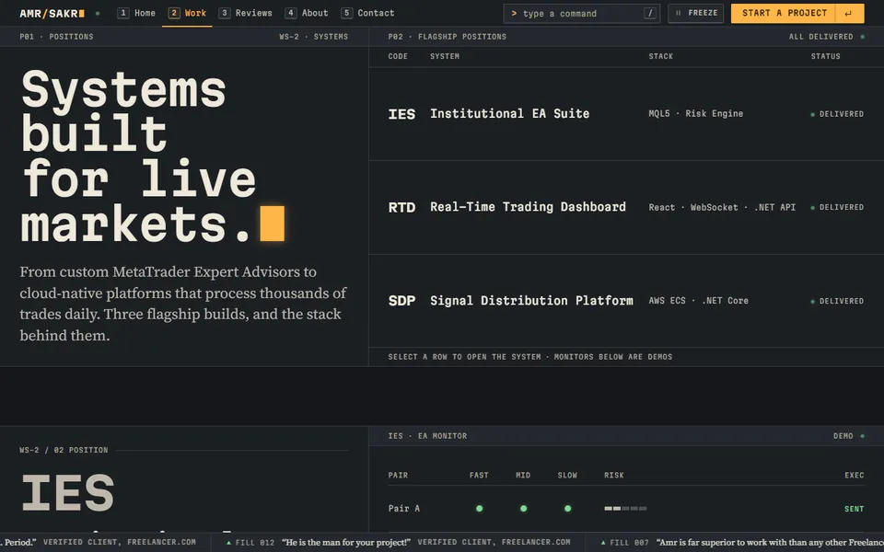
Task: Click the RTD code label
Action: click(x=401, y=208)
